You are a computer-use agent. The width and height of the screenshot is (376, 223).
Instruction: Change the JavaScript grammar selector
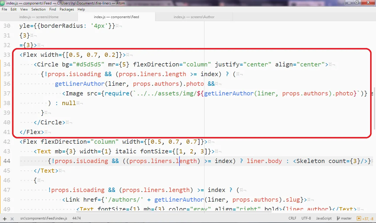pos(324,218)
